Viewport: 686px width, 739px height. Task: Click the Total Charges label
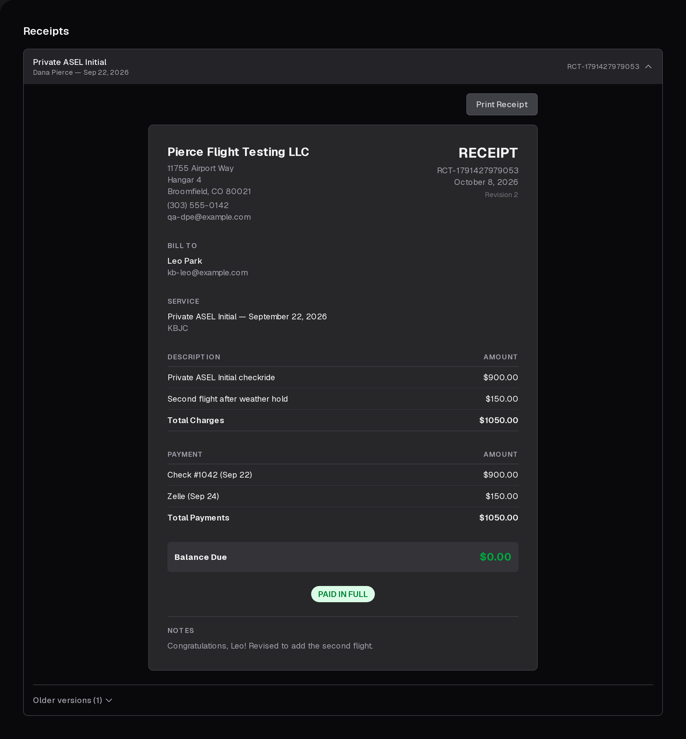point(196,421)
